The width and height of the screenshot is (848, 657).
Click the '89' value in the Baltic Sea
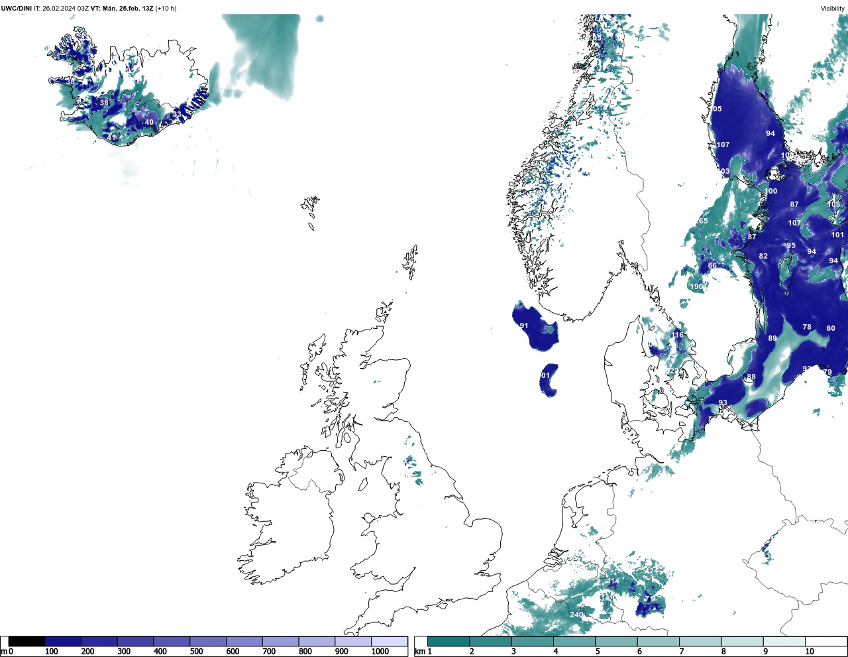[772, 338]
